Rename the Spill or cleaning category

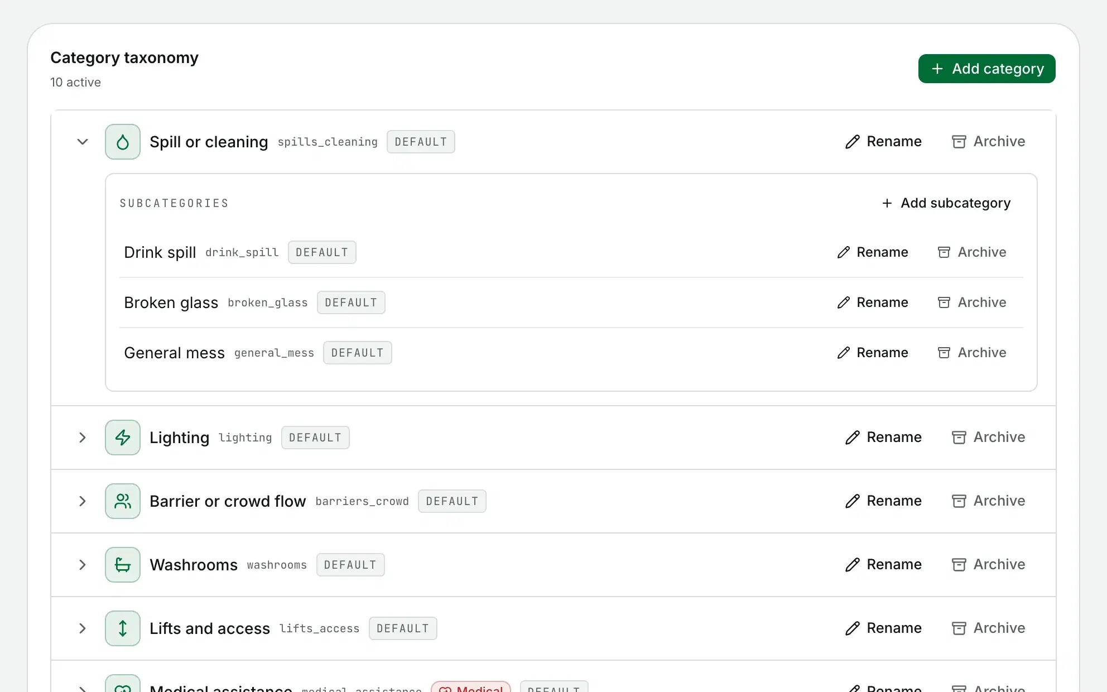tap(883, 142)
